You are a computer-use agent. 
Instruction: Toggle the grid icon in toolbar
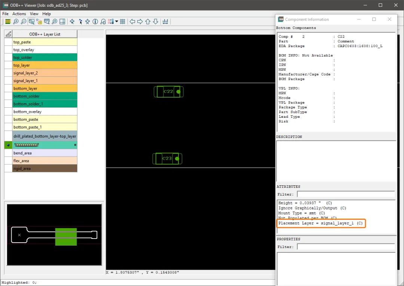[x=123, y=22]
